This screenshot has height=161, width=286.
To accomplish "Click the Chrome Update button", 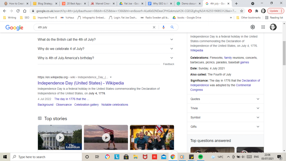I will [276, 11].
